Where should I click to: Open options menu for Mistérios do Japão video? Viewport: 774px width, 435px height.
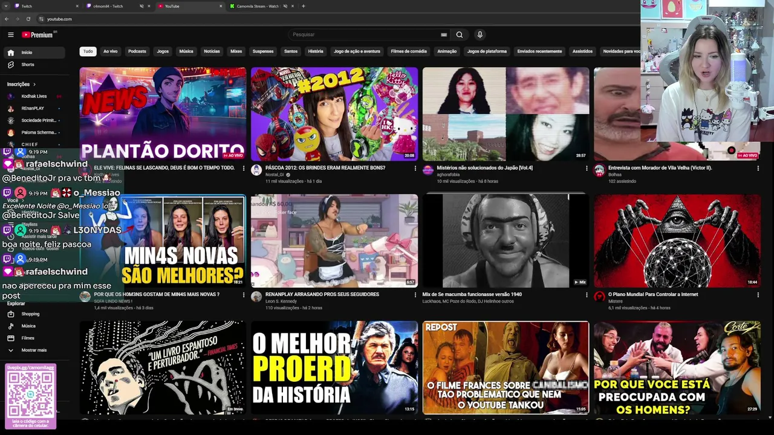[587, 169]
